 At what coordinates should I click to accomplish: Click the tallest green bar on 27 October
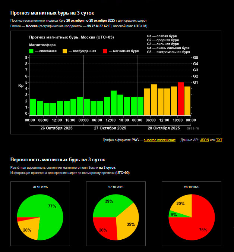coord(114,103)
